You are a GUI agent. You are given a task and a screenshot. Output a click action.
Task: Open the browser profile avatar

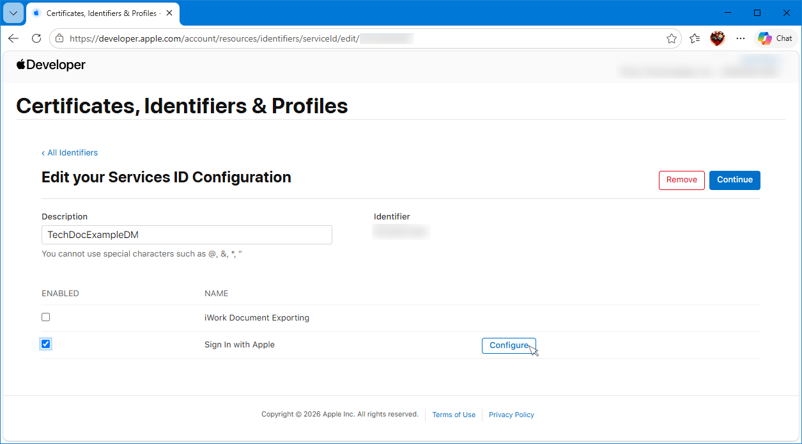(x=718, y=38)
